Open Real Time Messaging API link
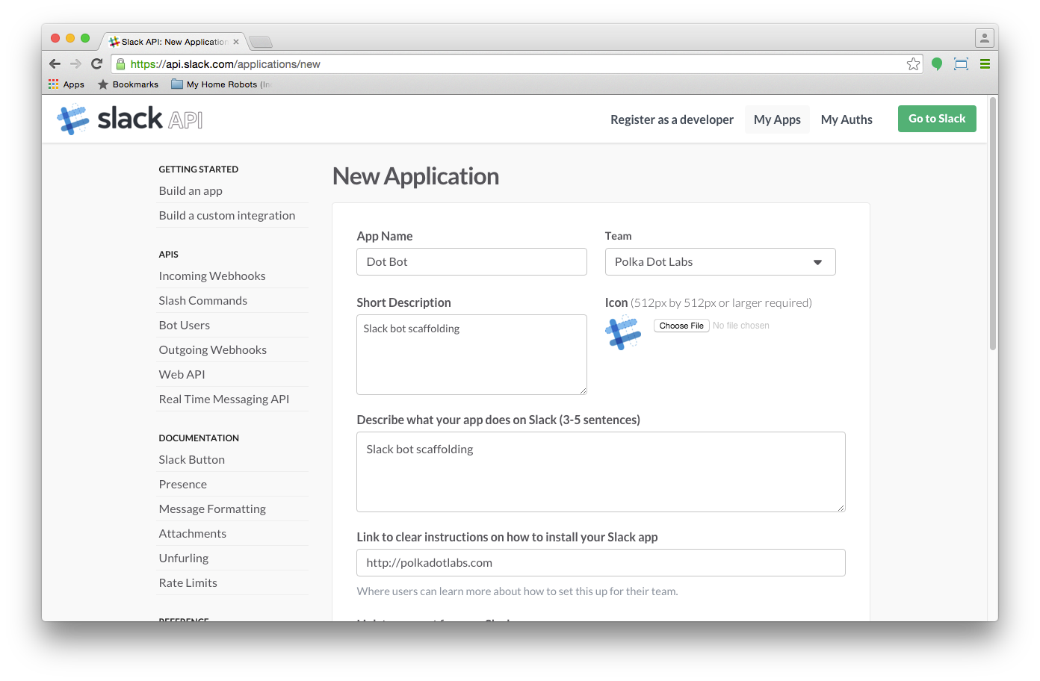The width and height of the screenshot is (1040, 681). [x=224, y=399]
